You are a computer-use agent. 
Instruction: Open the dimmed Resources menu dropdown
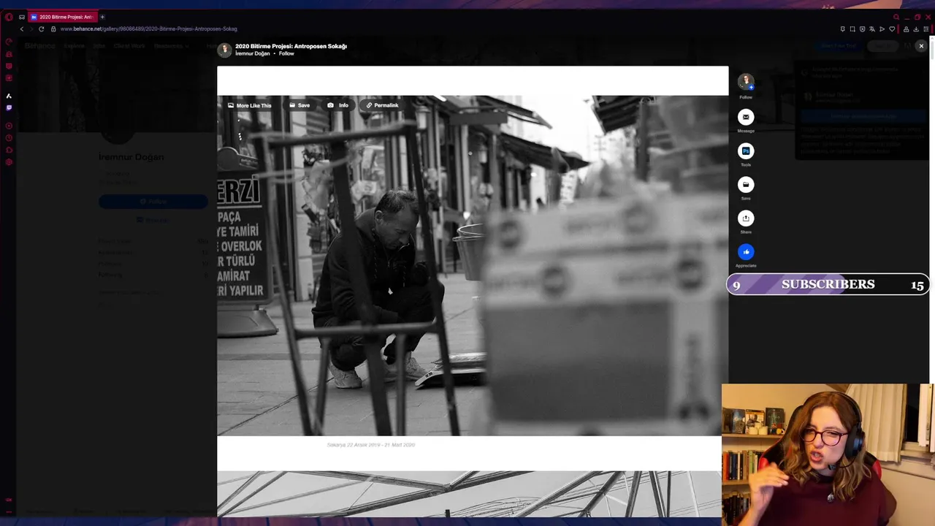[x=171, y=46]
